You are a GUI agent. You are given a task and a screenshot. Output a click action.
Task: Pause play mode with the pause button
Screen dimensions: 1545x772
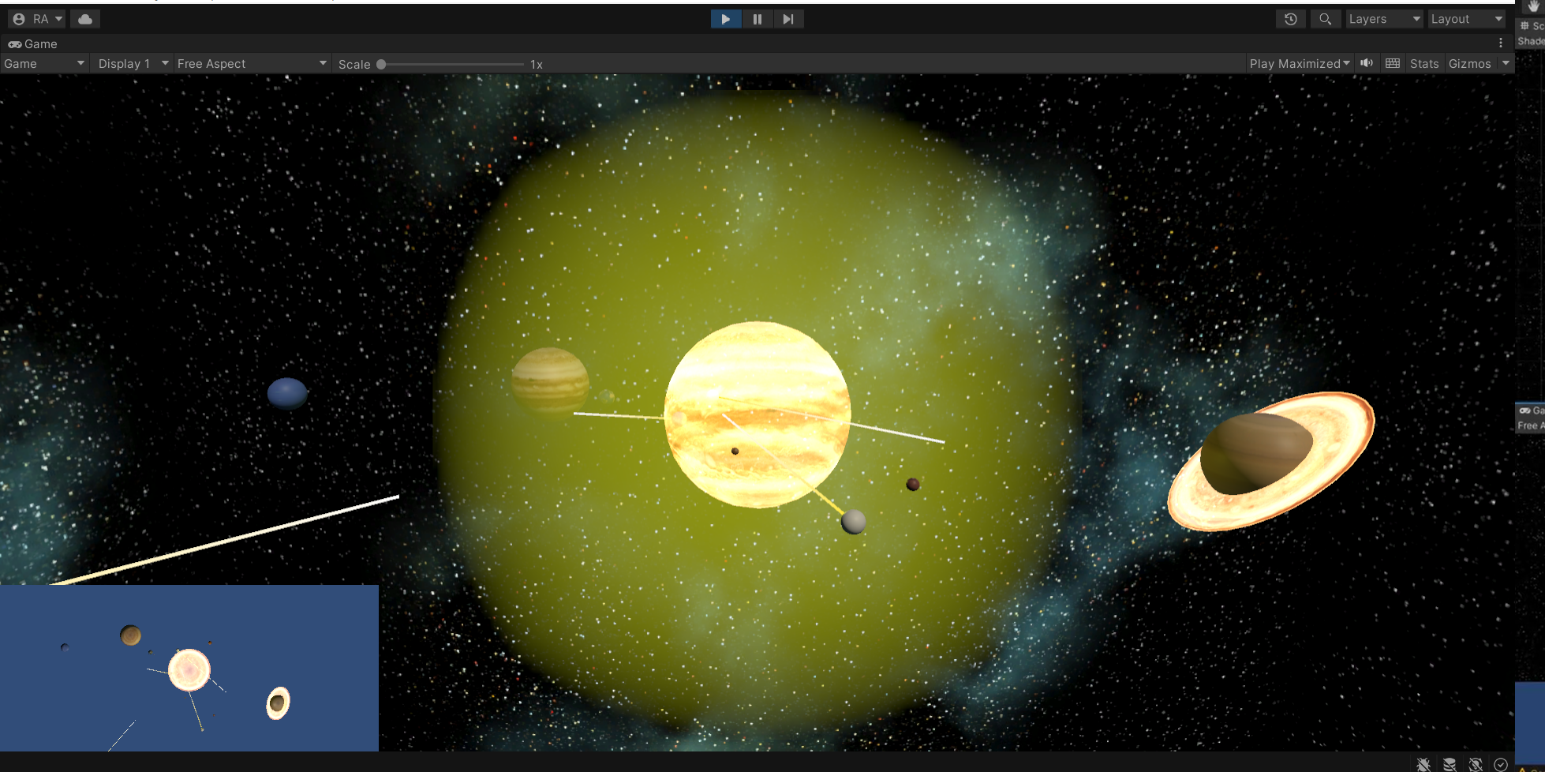click(x=757, y=18)
